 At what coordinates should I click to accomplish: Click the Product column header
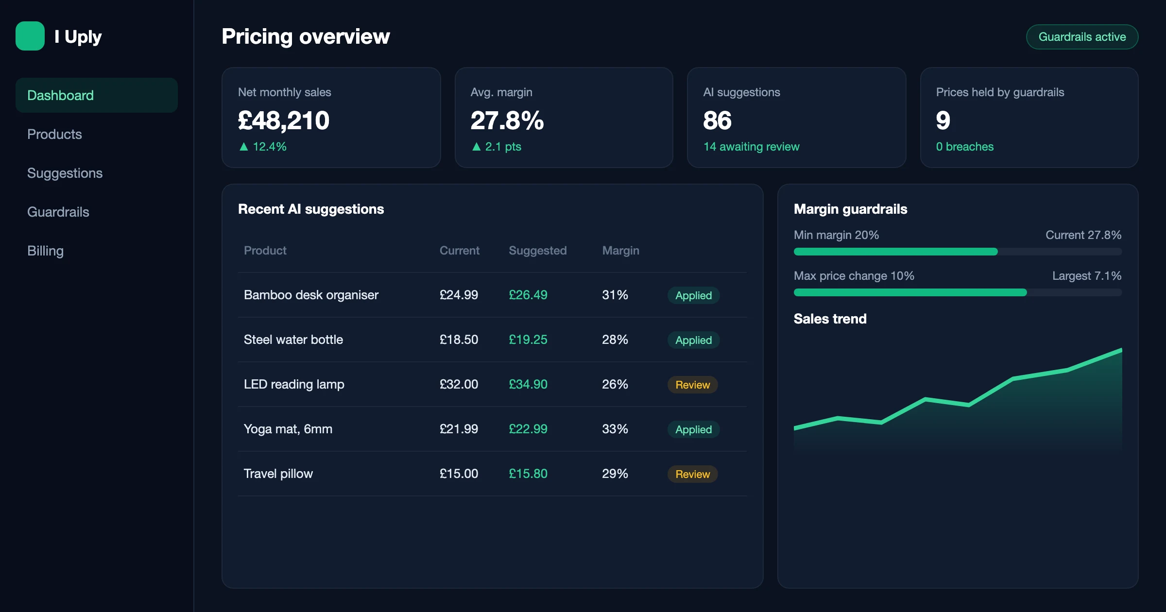265,251
